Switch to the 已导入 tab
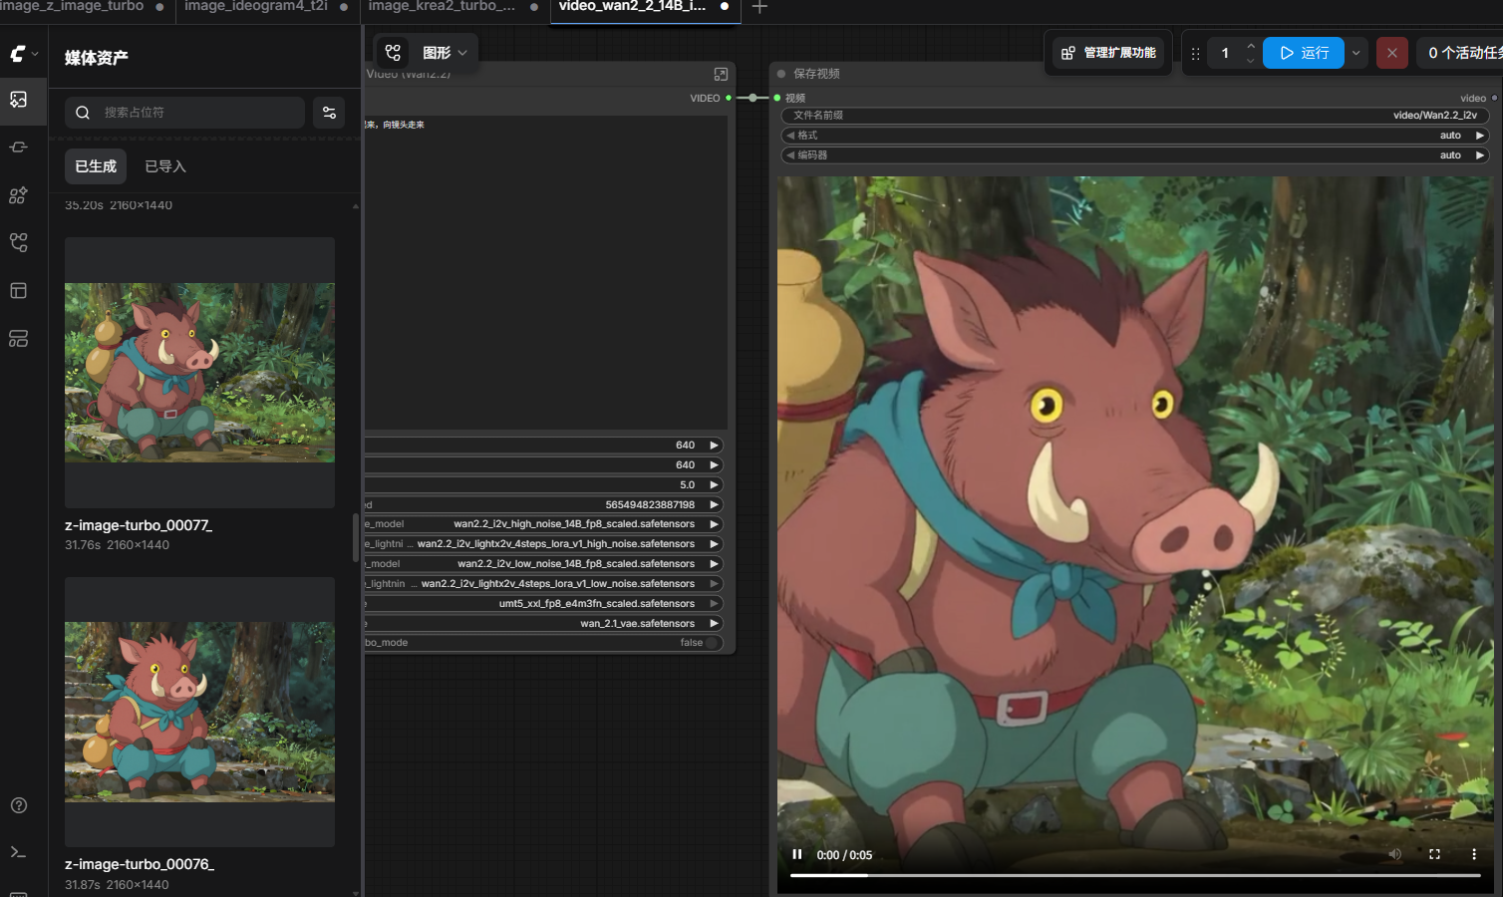Screen dimensions: 1503x897 [x=165, y=166]
